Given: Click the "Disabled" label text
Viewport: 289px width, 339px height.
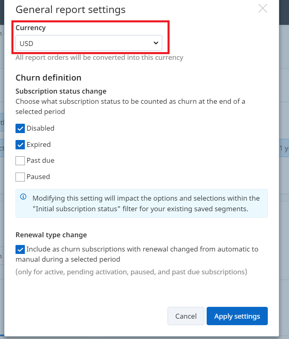Looking at the screenshot, I should (x=40, y=128).
